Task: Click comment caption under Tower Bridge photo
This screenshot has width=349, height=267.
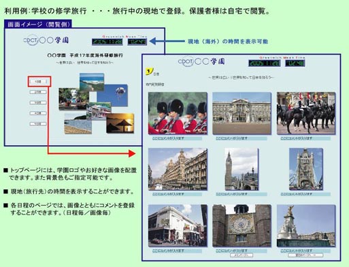Action: point(305,194)
